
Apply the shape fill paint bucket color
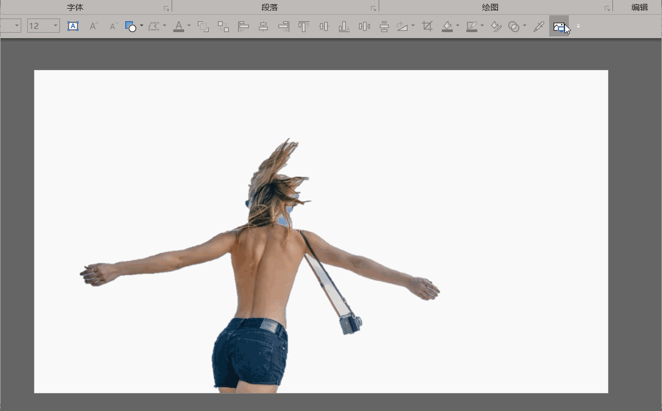pyautogui.click(x=447, y=26)
